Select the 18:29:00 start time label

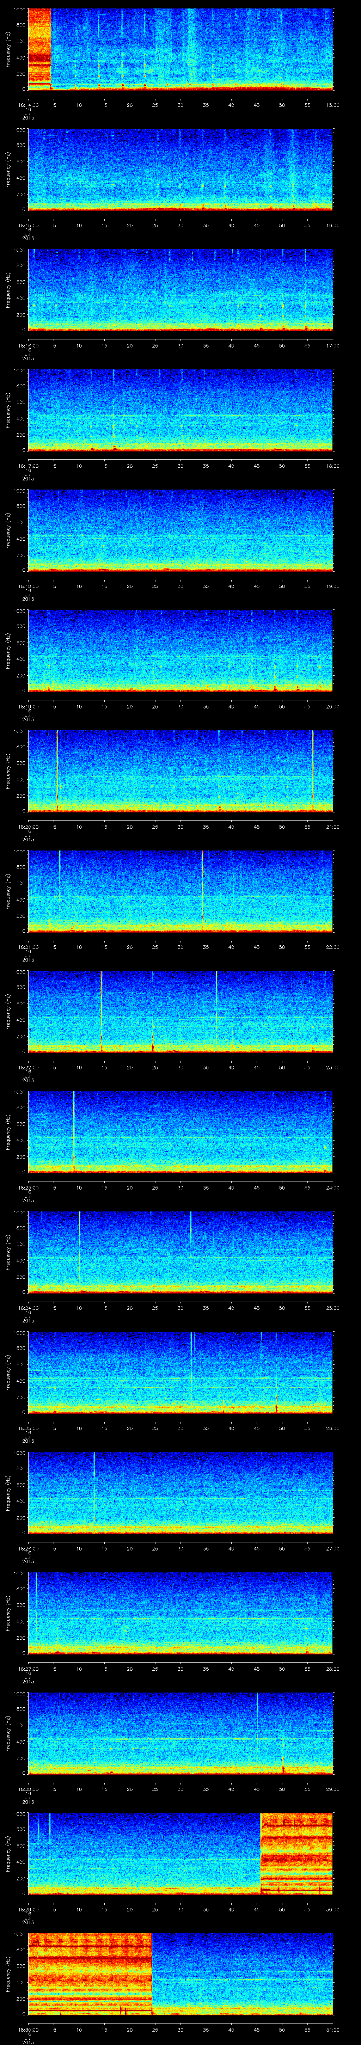click(x=28, y=1909)
